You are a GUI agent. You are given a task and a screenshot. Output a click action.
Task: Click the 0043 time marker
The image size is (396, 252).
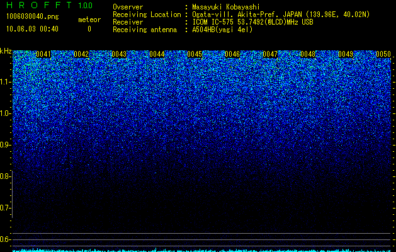click(x=119, y=54)
